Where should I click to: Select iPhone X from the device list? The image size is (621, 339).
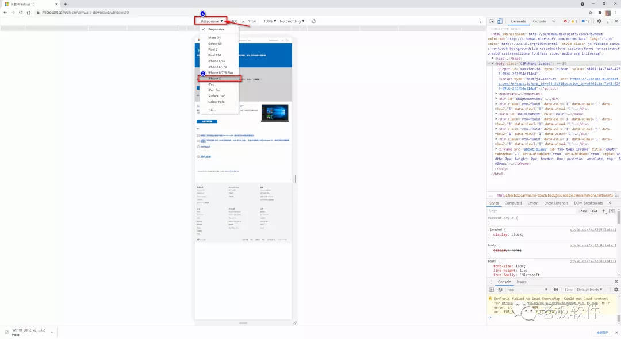tap(215, 79)
